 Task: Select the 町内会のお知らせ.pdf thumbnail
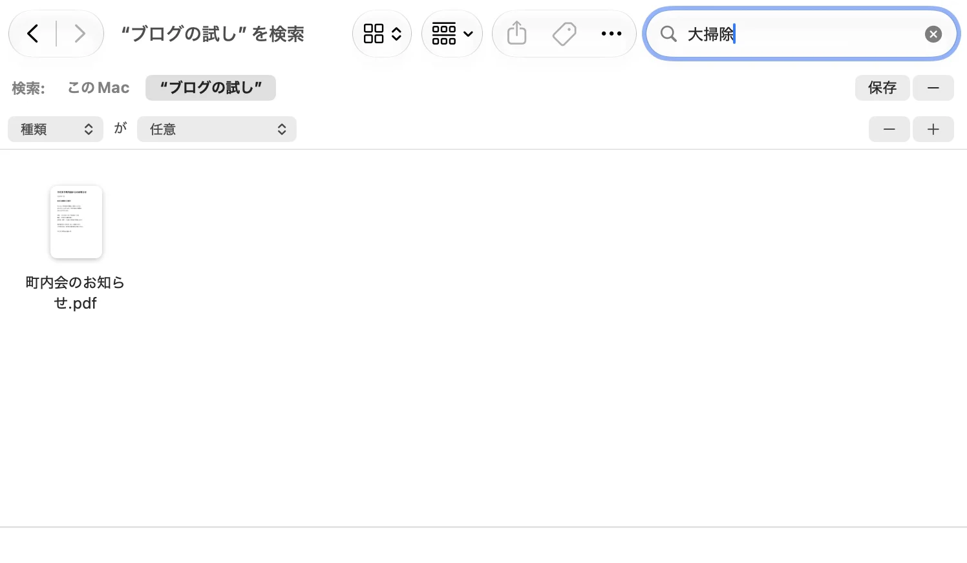click(x=76, y=222)
